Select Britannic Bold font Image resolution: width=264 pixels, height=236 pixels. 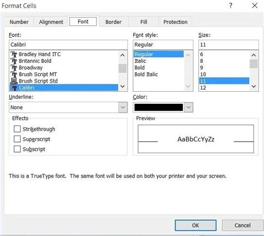[35, 61]
